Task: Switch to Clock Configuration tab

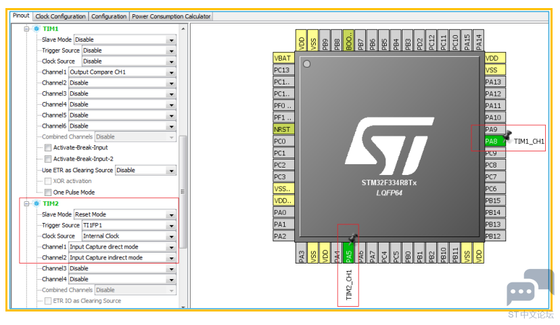Action: (x=60, y=16)
